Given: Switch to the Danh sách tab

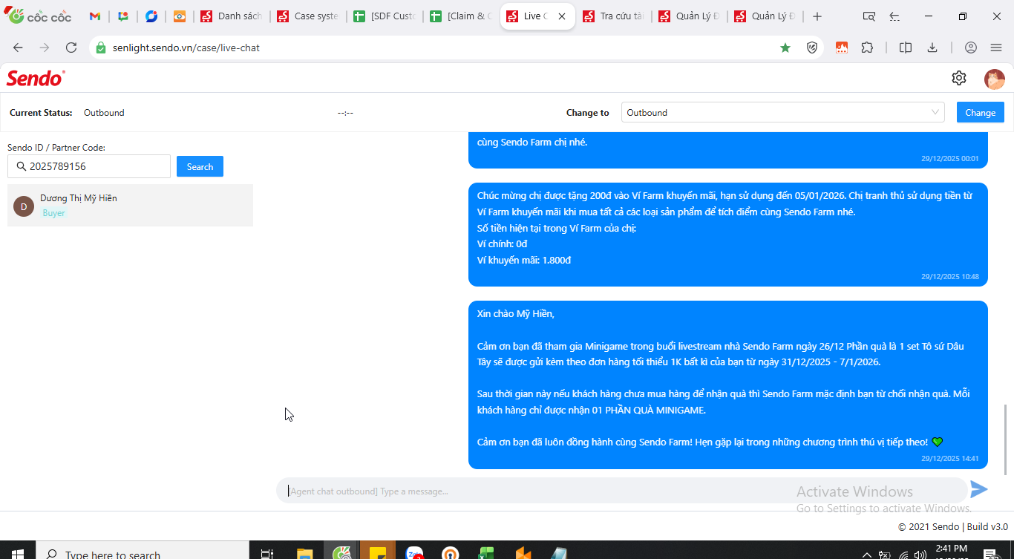Looking at the screenshot, I should pyautogui.click(x=232, y=16).
